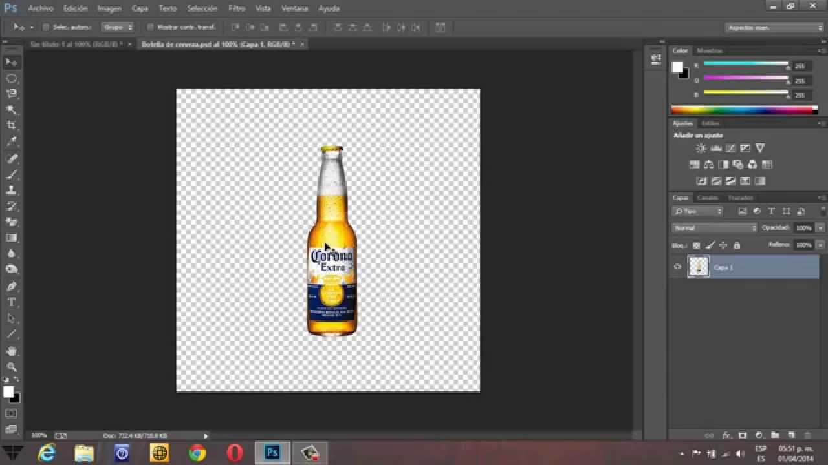Select the Dodge tool

[12, 270]
